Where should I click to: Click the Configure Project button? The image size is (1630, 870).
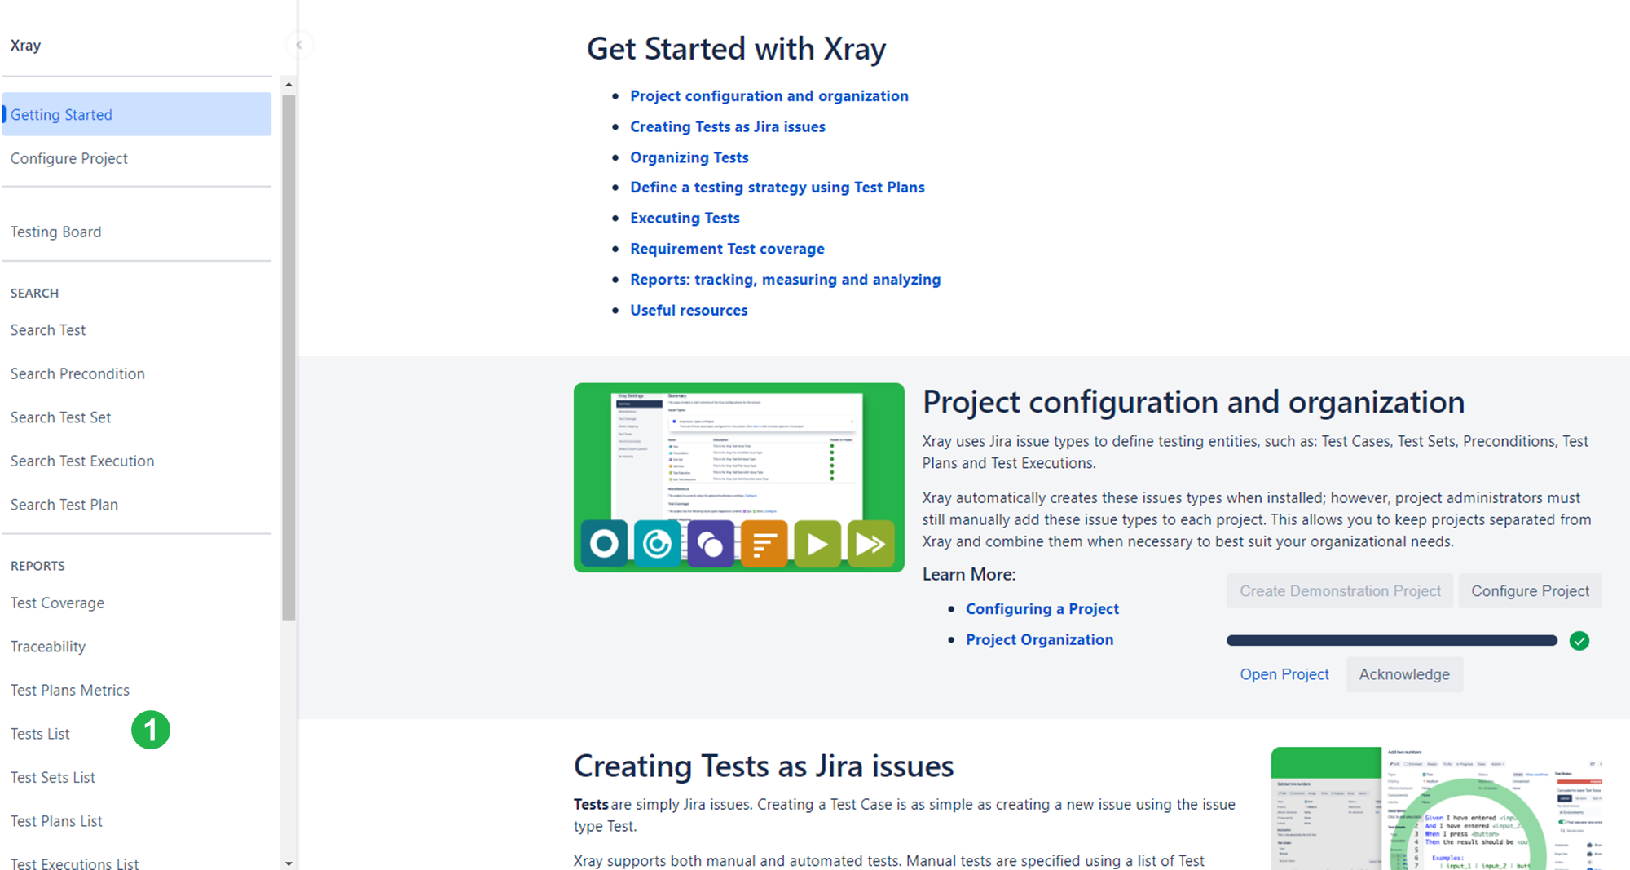click(x=1530, y=591)
